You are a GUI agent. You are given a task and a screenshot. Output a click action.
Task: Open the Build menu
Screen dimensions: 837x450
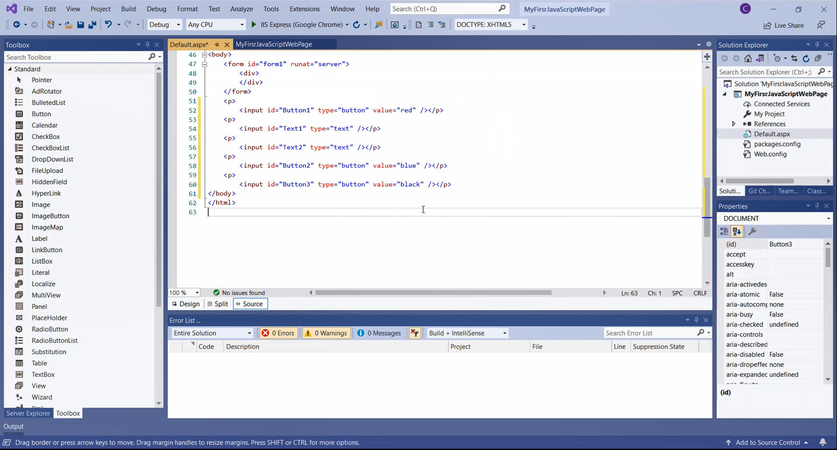(128, 9)
